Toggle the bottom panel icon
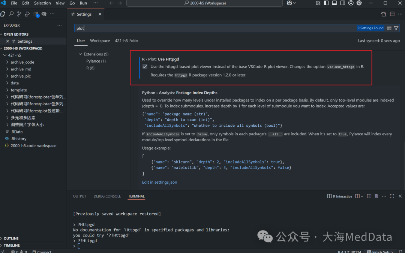Screen dimensions: 405x253 pyautogui.click(x=334, y=3)
